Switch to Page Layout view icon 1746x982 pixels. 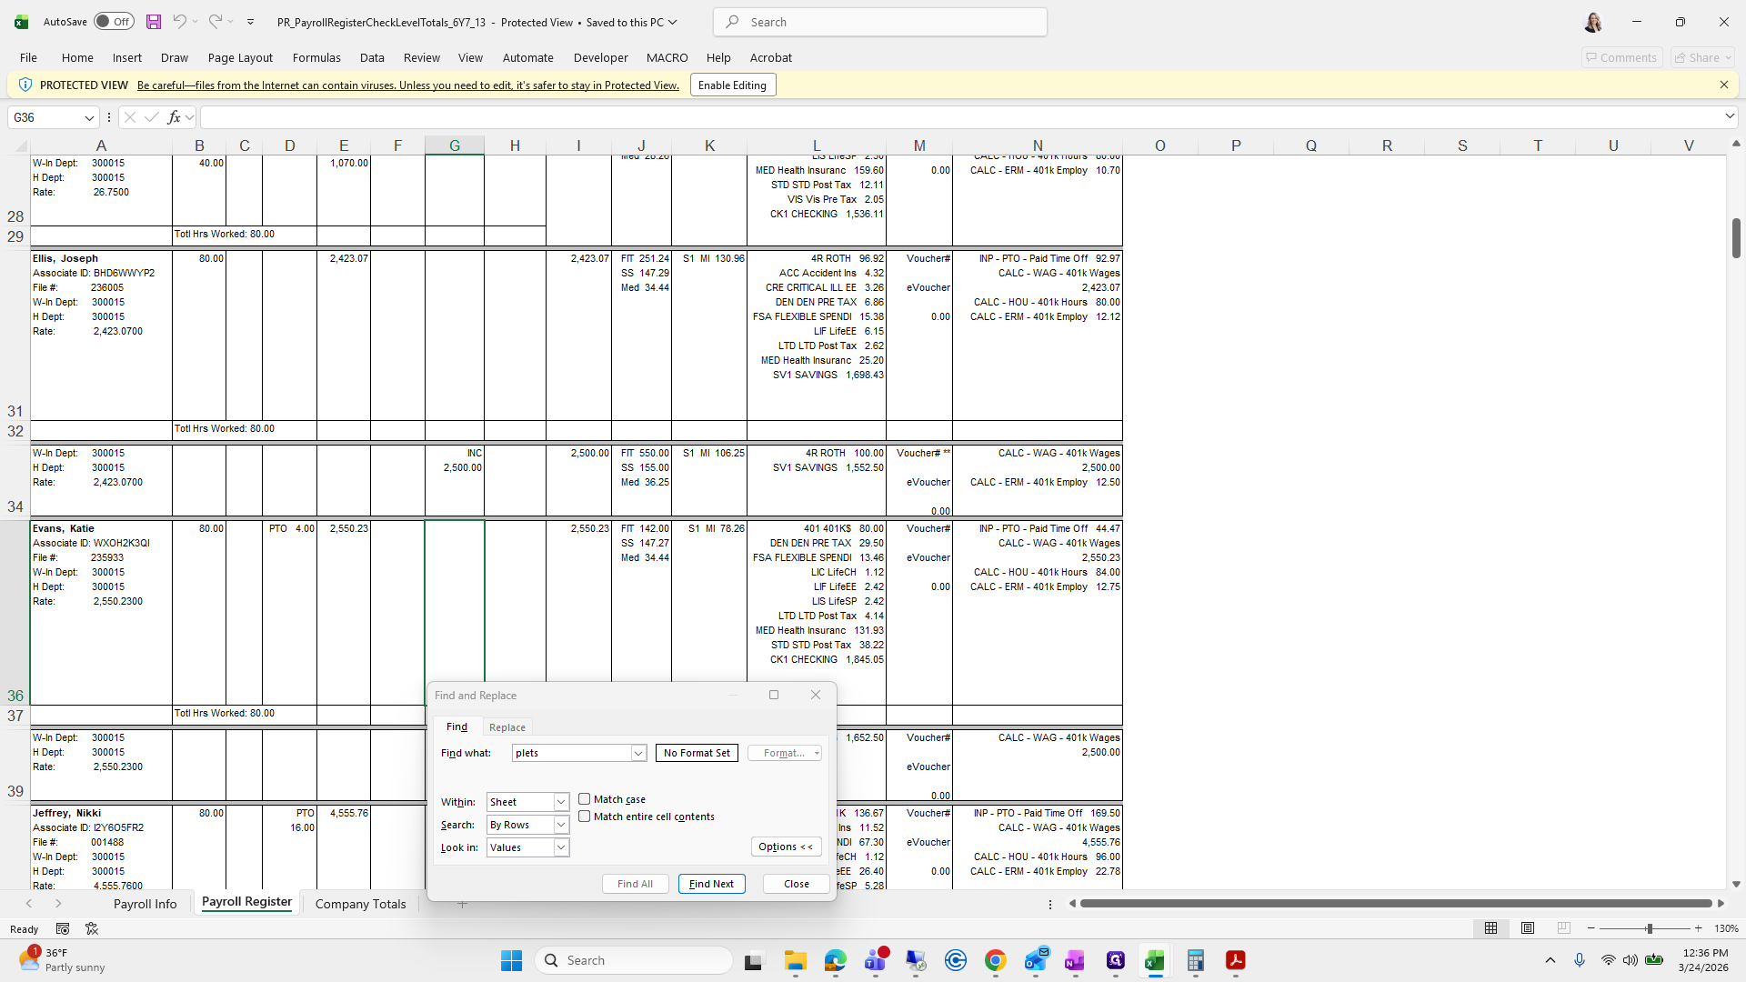coord(1528,928)
